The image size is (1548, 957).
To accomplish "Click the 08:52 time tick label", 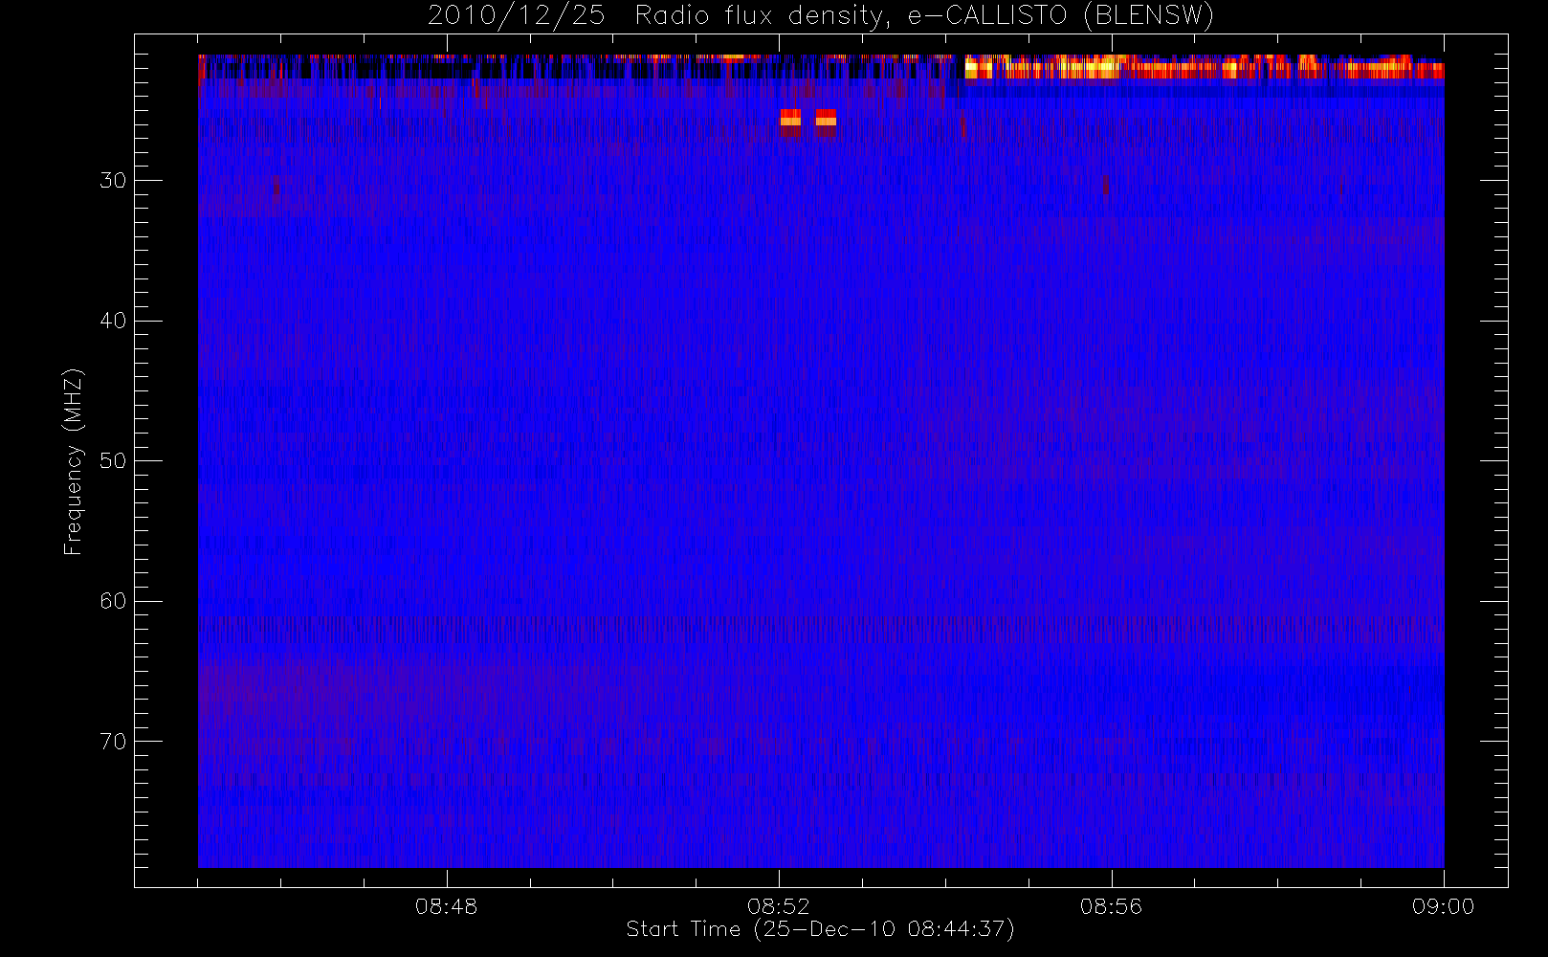I will tap(779, 906).
